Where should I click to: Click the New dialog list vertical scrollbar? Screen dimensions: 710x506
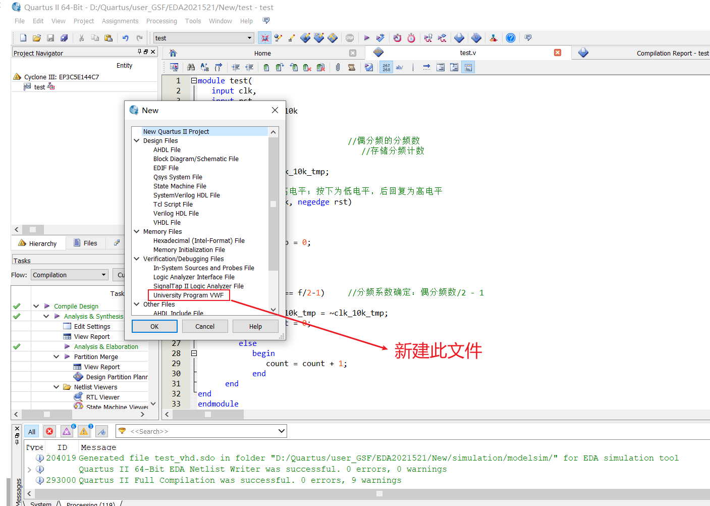pos(273,204)
